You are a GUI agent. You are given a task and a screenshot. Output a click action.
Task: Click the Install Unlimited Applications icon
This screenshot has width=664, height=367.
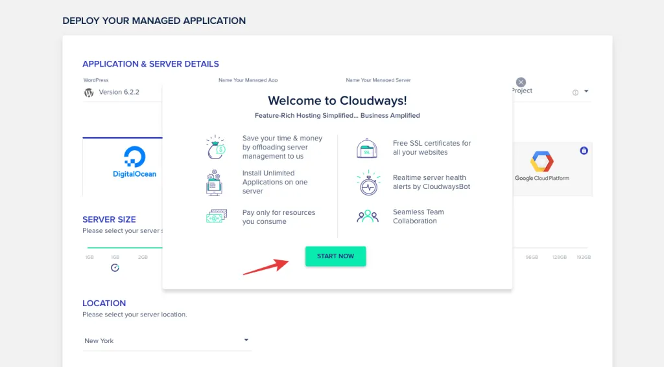pyautogui.click(x=215, y=183)
